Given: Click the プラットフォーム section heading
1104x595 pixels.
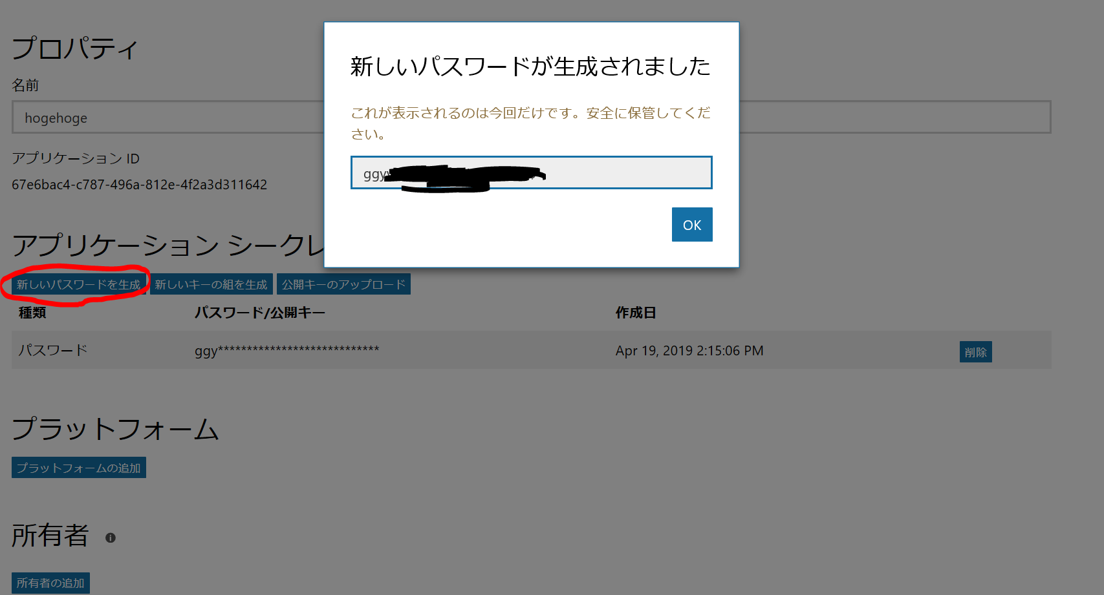Looking at the screenshot, I should tap(115, 429).
